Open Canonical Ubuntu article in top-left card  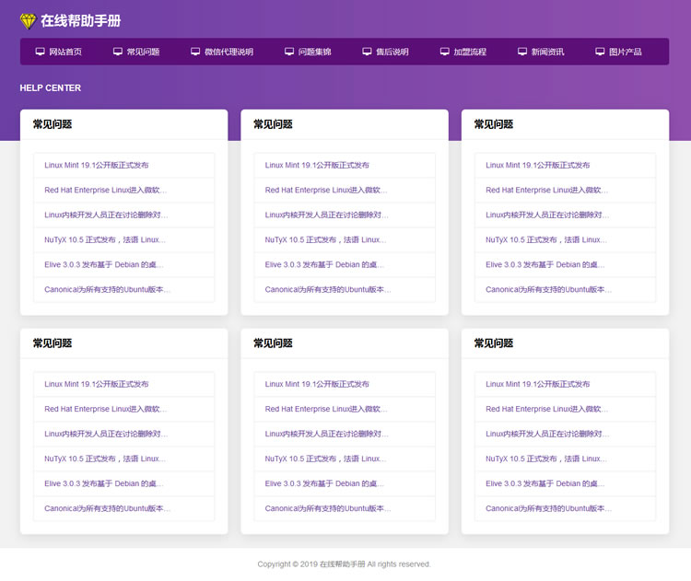point(107,289)
